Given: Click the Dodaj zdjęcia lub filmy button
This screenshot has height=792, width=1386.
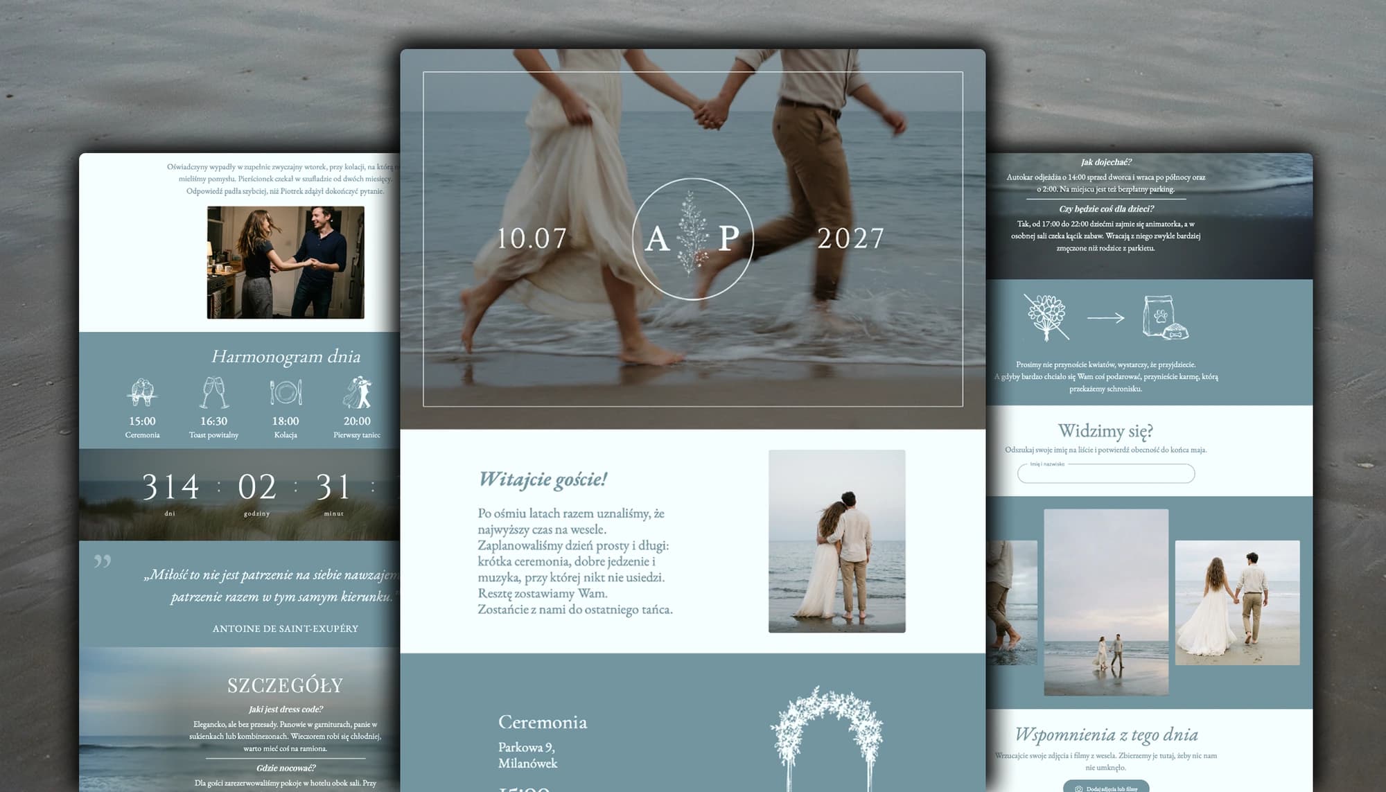Looking at the screenshot, I should 1106,786.
